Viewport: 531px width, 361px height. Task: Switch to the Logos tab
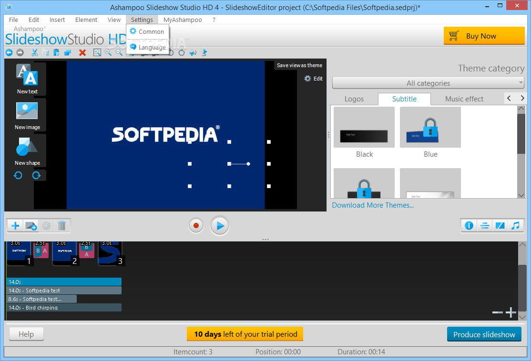354,99
